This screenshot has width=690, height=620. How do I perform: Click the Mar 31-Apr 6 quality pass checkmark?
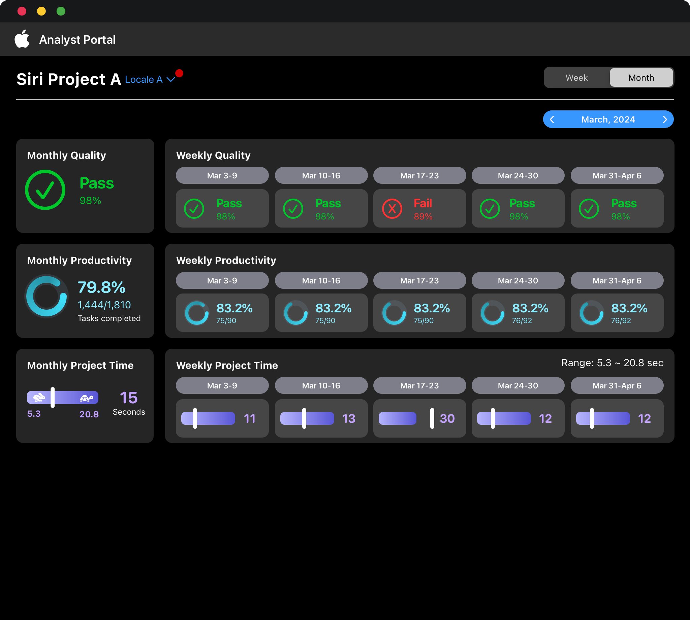(x=589, y=208)
